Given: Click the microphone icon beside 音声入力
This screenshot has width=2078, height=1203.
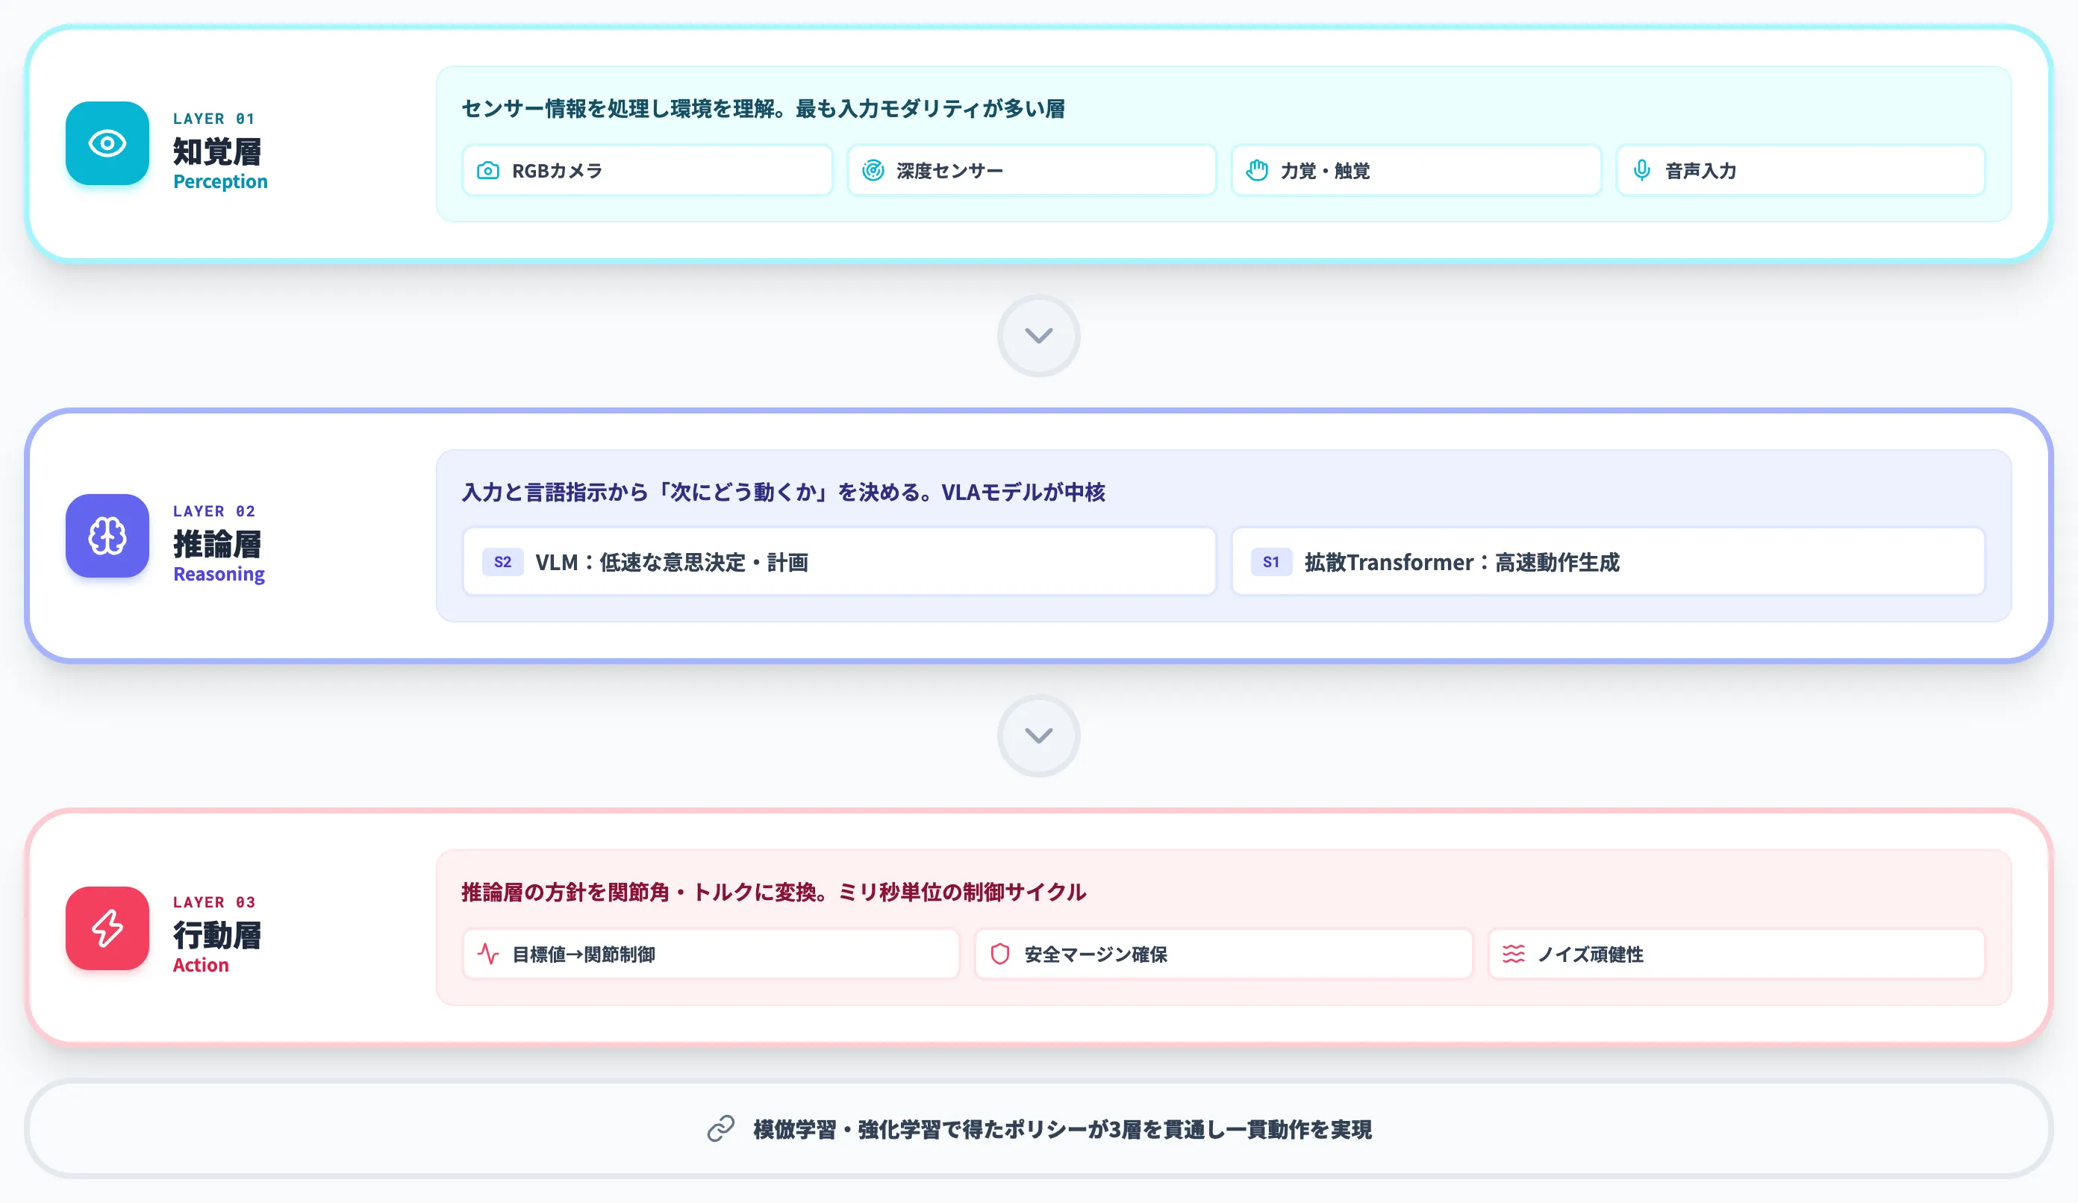Looking at the screenshot, I should point(1642,171).
